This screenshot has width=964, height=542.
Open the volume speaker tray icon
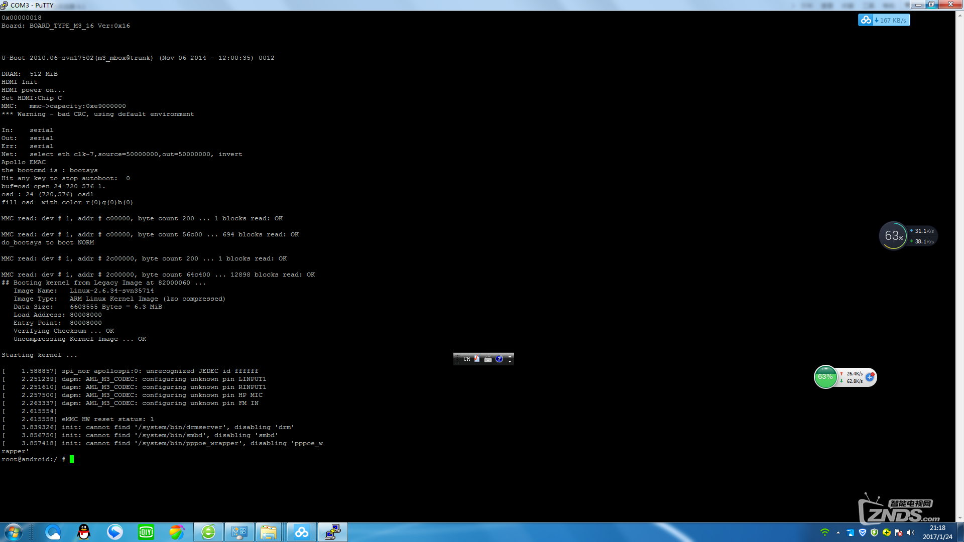(911, 532)
